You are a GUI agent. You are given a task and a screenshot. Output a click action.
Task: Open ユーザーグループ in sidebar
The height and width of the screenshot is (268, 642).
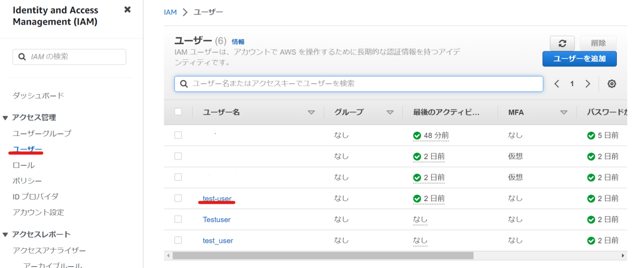click(42, 133)
